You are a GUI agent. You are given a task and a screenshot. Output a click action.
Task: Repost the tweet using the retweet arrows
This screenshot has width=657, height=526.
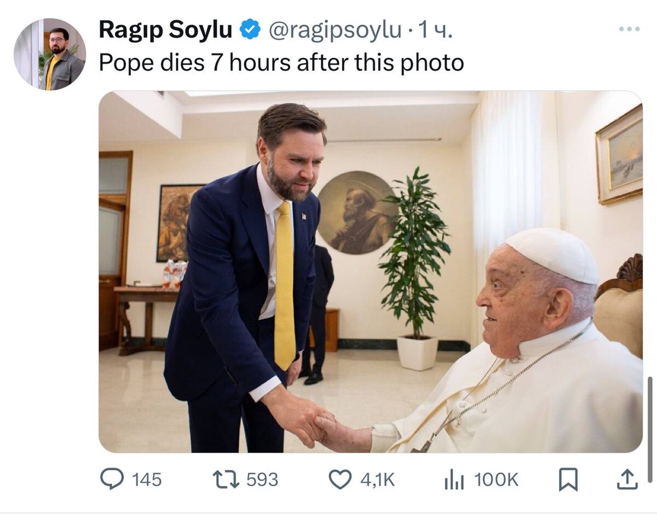[226, 480]
